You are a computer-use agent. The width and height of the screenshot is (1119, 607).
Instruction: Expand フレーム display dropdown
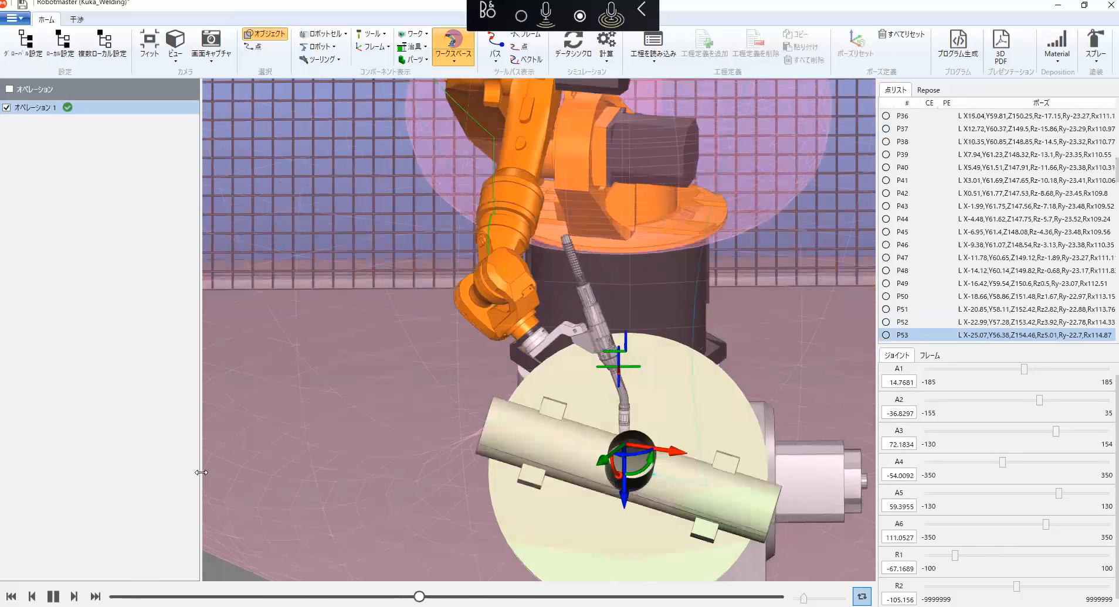(x=372, y=47)
